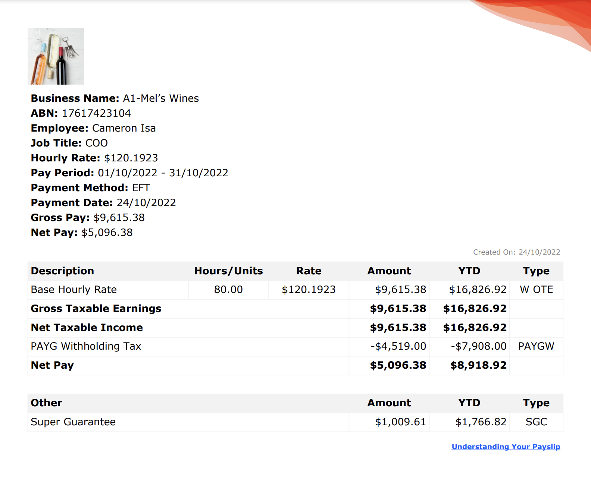Click the Created On date stamp

click(x=516, y=252)
